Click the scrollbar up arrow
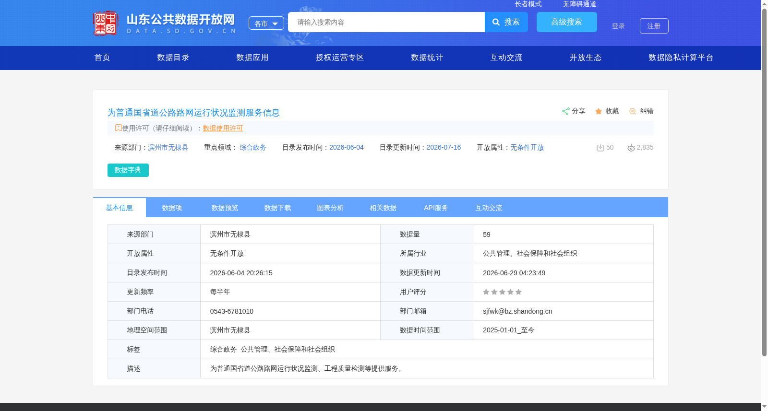Image resolution: width=768 pixels, height=411 pixels. [x=764, y=4]
